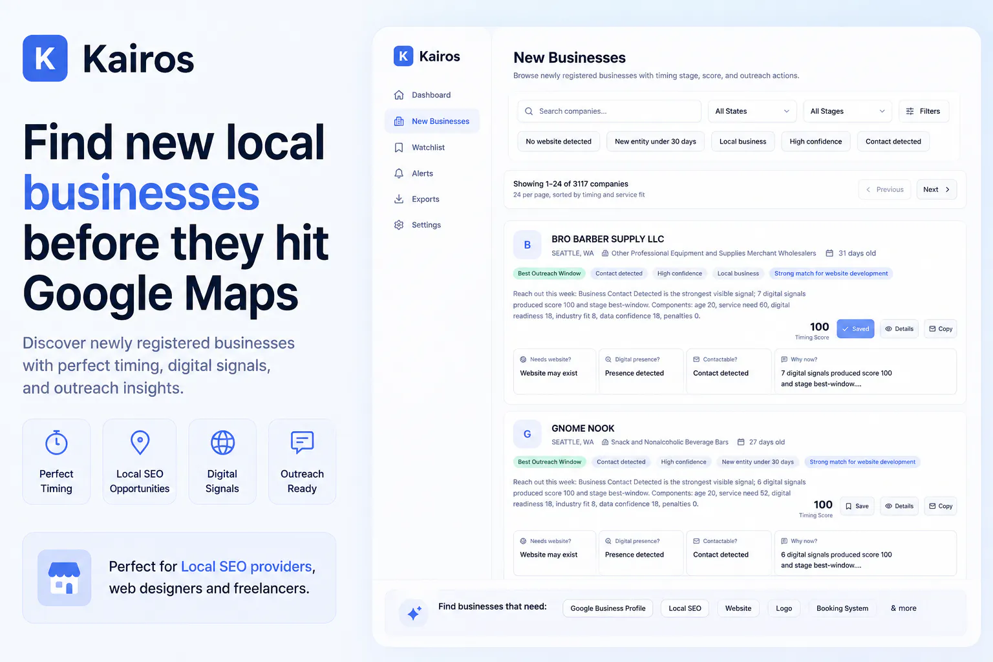Go to the Next page of companies

tap(937, 189)
